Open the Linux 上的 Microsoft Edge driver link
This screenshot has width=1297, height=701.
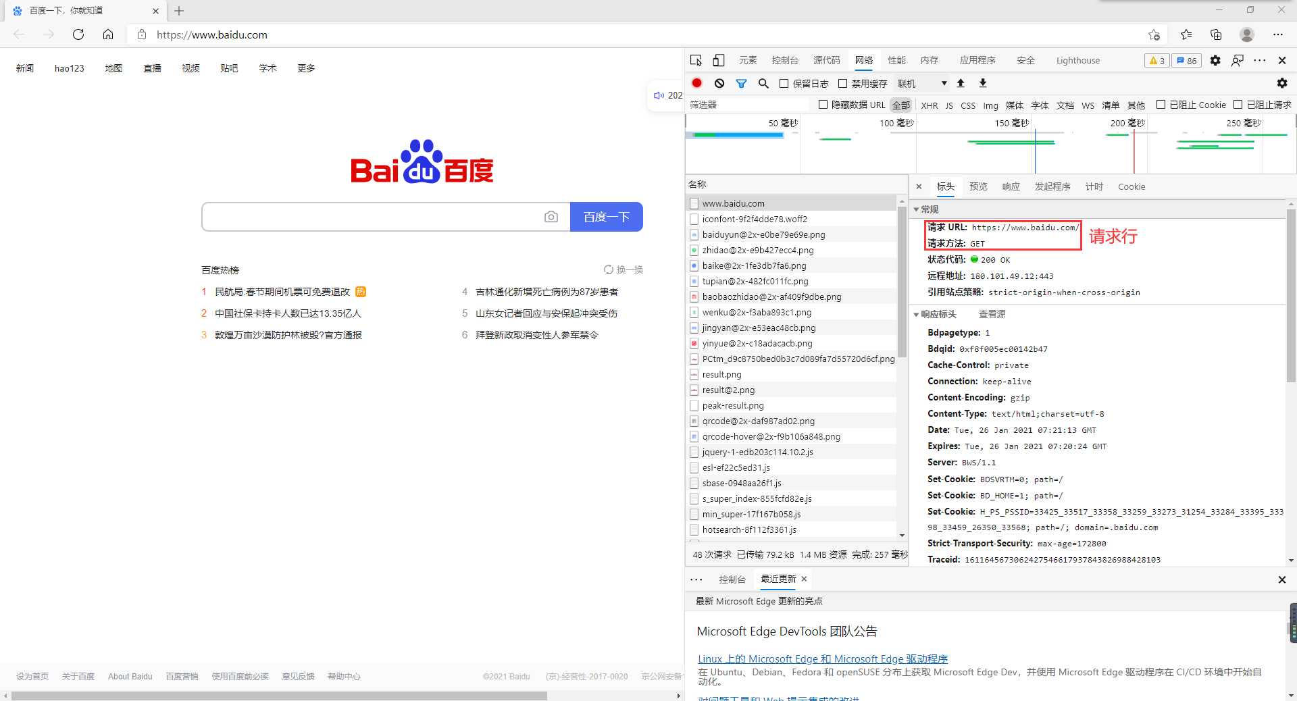tap(823, 659)
